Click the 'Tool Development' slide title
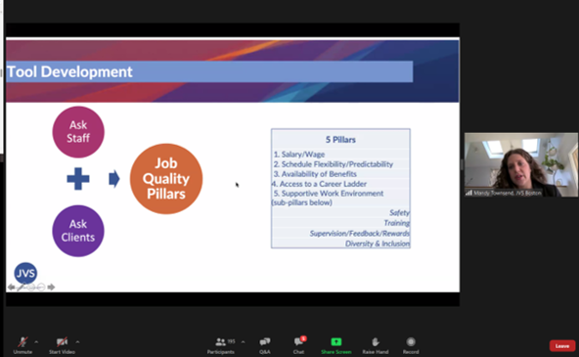579x357 pixels. (x=69, y=71)
